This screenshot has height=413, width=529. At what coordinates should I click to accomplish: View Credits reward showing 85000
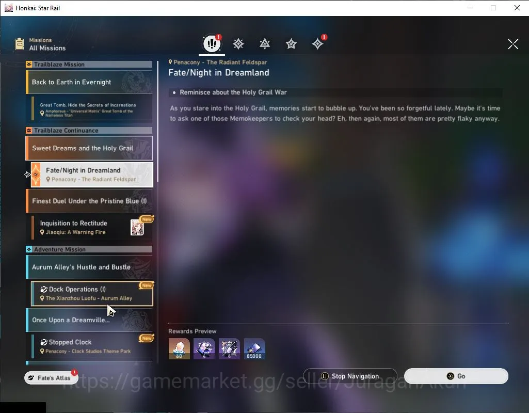pos(254,348)
